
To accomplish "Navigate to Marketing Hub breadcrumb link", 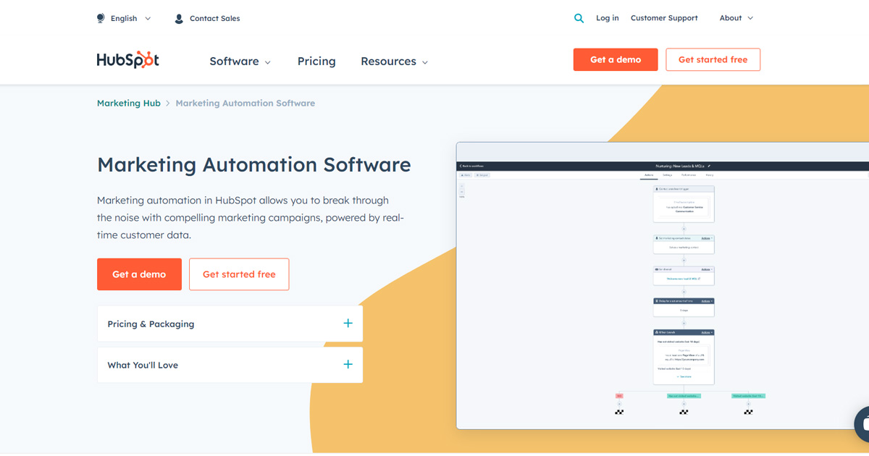I will tap(129, 104).
